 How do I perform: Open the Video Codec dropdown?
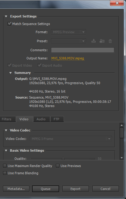(x=71, y=139)
